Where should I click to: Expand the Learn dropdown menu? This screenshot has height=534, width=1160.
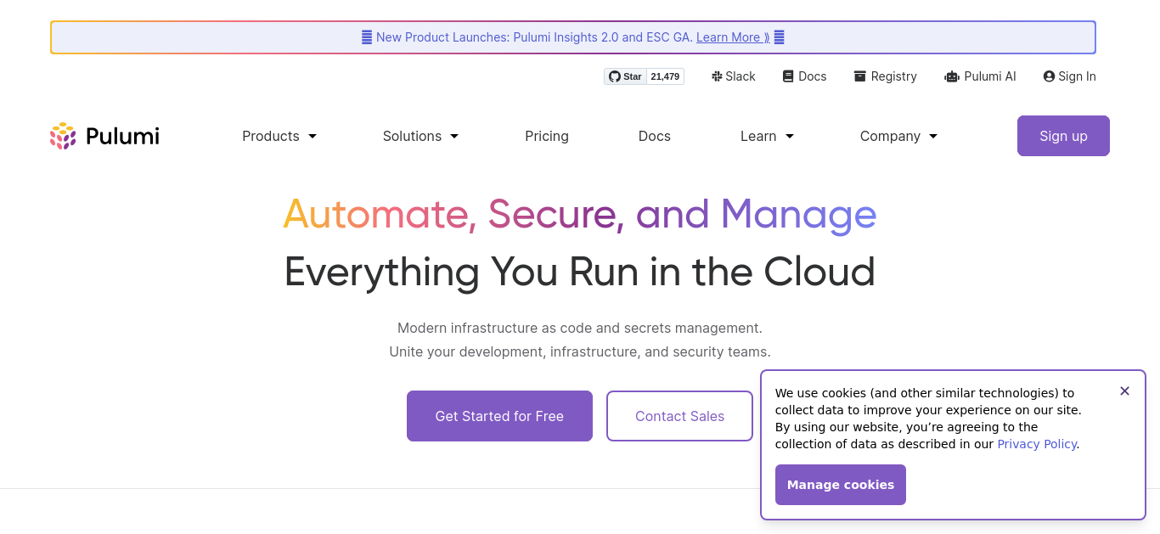point(767,136)
